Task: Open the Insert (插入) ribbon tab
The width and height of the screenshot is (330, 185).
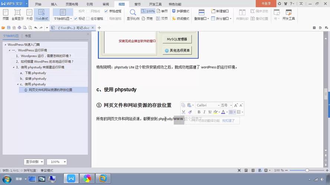Action: pyautogui.click(x=54, y=4)
